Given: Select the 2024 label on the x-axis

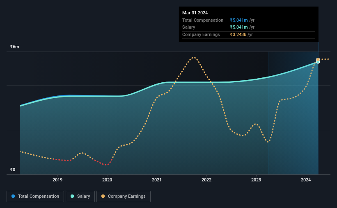Looking at the screenshot, I should click(x=306, y=180).
